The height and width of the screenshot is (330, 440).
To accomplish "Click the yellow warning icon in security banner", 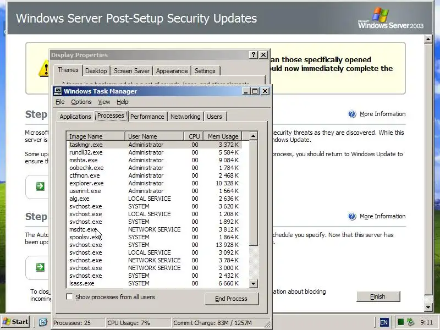I will pyautogui.click(x=44, y=68).
